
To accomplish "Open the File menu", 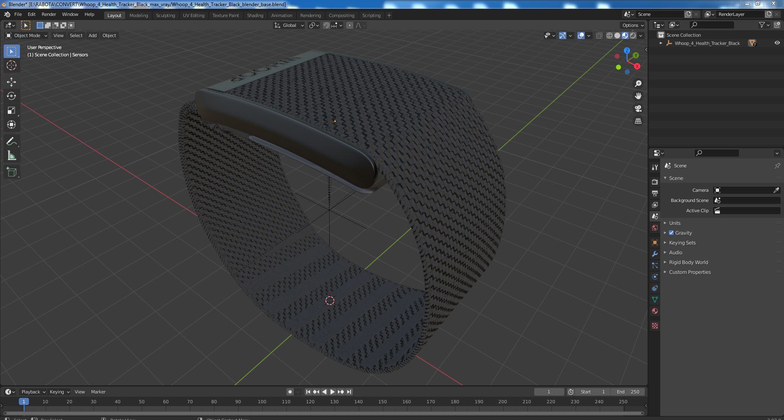I will tap(18, 14).
